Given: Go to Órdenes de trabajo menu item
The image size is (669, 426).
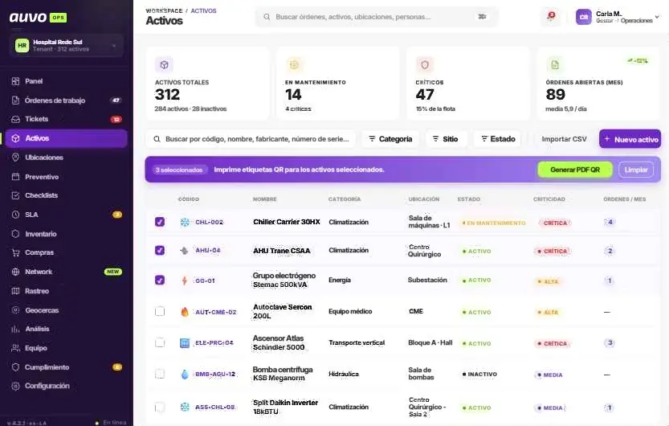Looking at the screenshot, I should pos(67,100).
